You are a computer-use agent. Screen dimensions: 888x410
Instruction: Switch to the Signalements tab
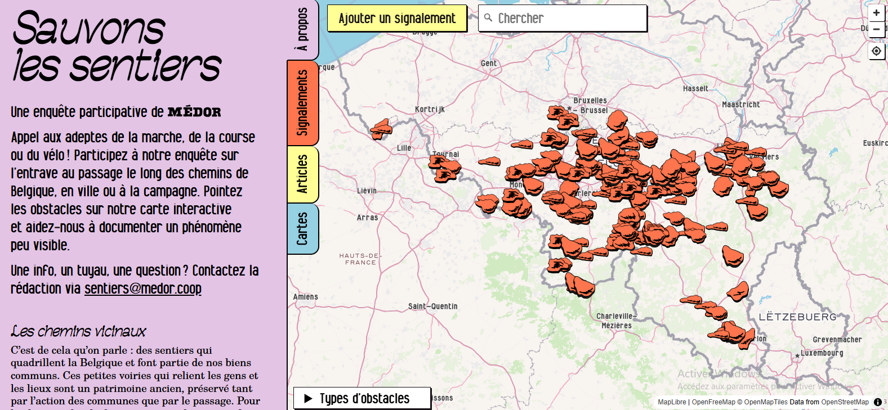pyautogui.click(x=302, y=103)
